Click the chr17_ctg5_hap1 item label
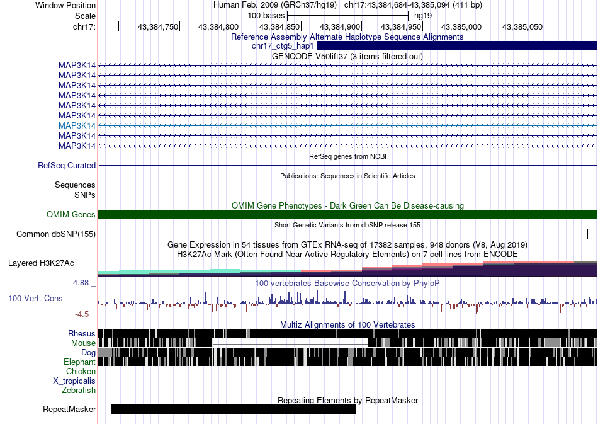 point(283,46)
